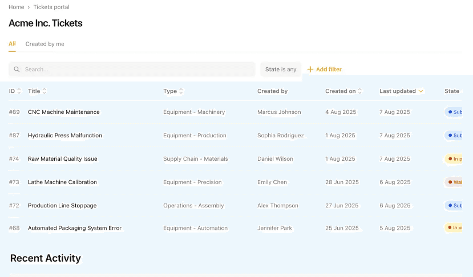Focus the Search tickets field

coord(132,70)
